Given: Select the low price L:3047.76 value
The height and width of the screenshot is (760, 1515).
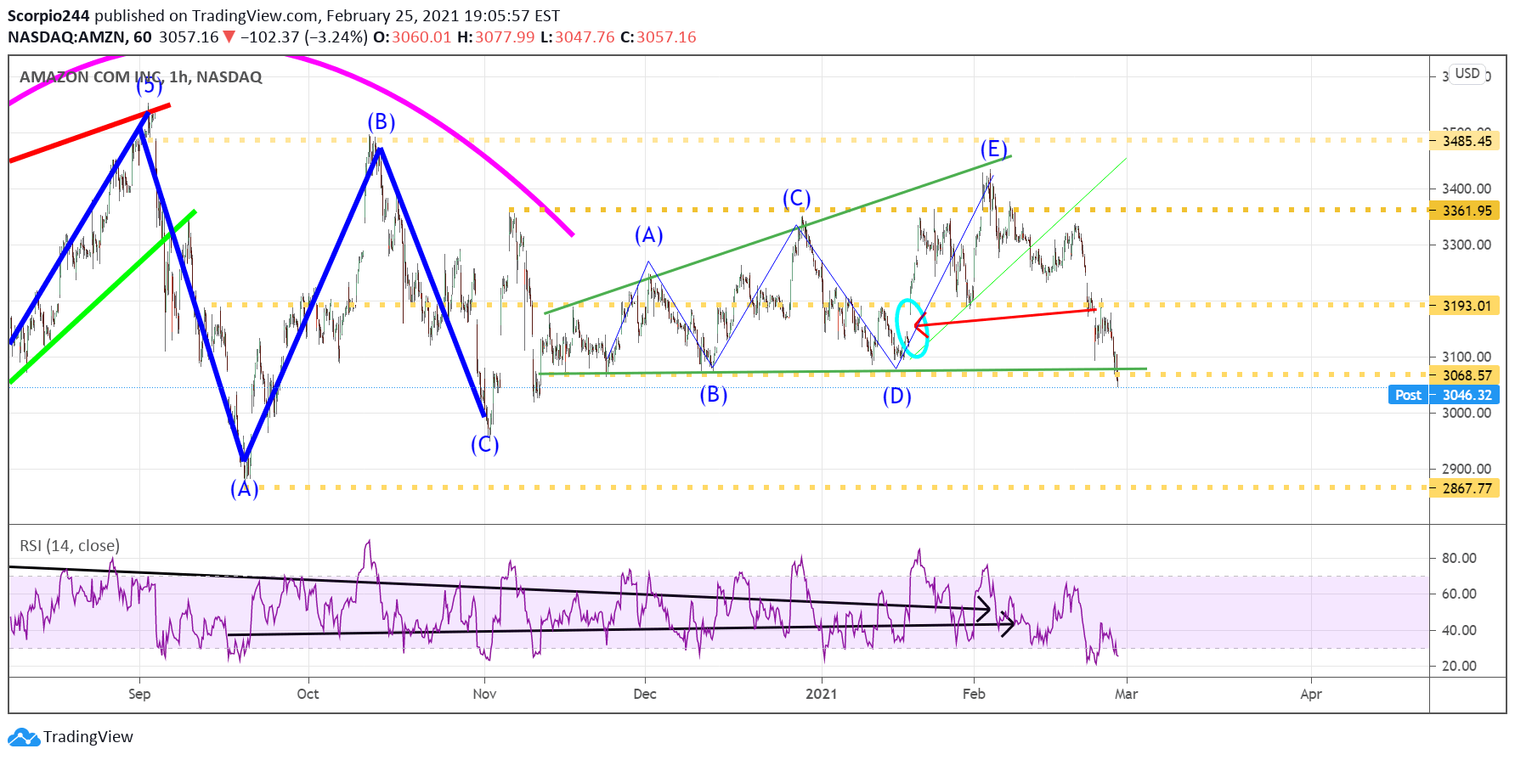Looking at the screenshot, I should 578,37.
